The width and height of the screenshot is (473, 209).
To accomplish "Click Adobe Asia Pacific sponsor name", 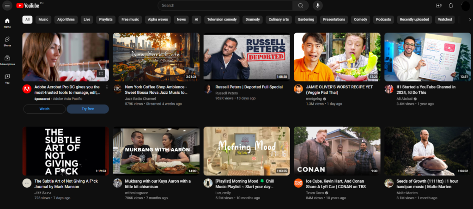I will point(68,99).
